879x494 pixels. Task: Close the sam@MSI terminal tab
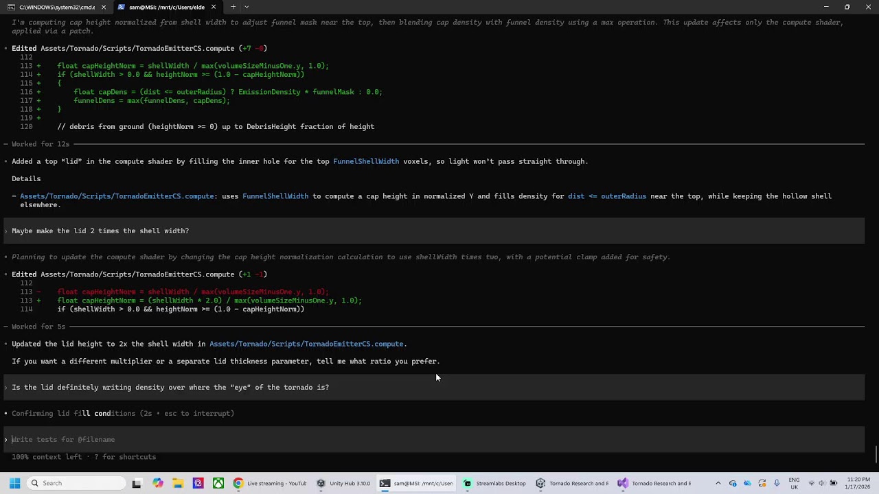pyautogui.click(x=214, y=7)
